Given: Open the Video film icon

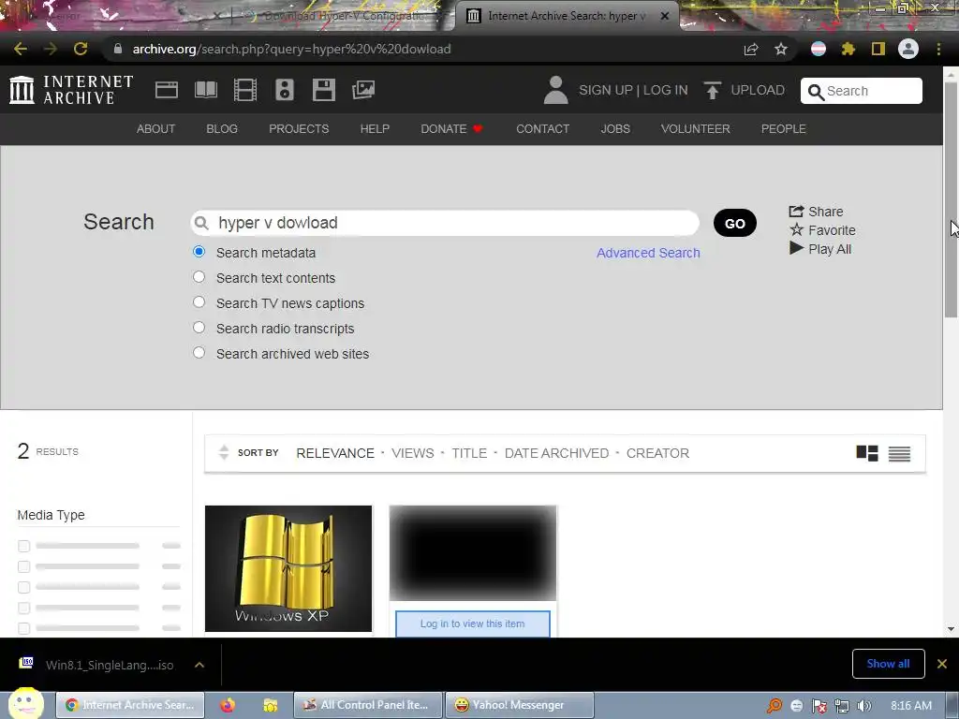Looking at the screenshot, I should [x=245, y=90].
